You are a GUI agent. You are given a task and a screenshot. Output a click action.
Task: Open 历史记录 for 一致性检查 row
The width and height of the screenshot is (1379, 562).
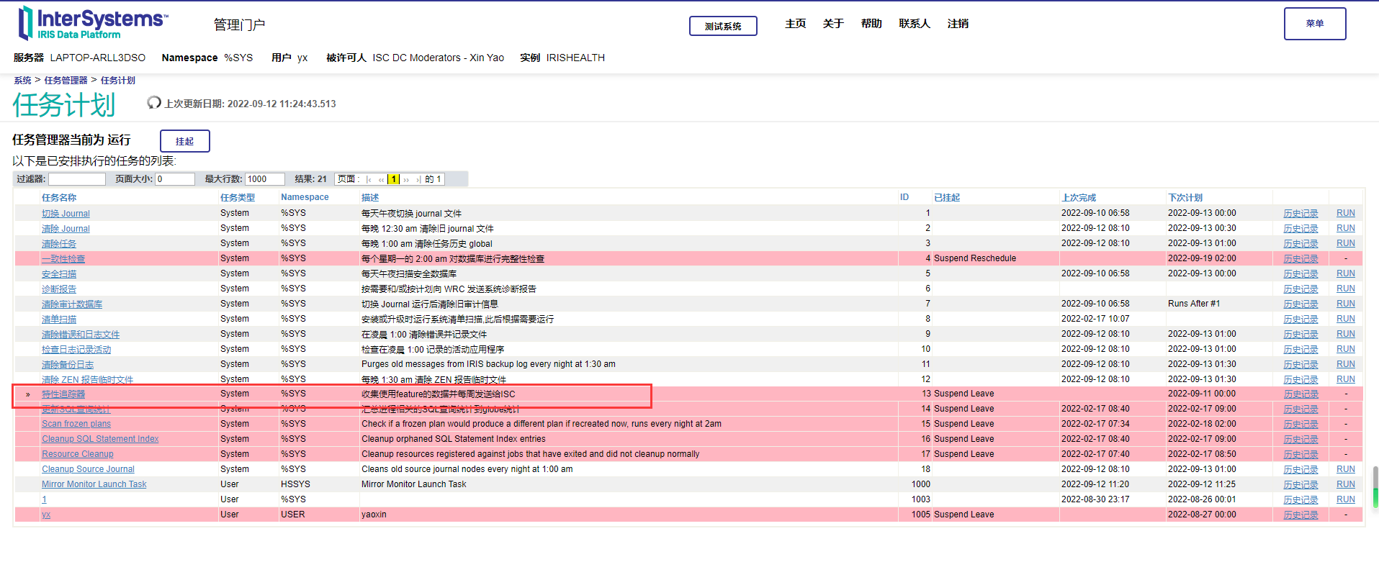coord(1301,259)
